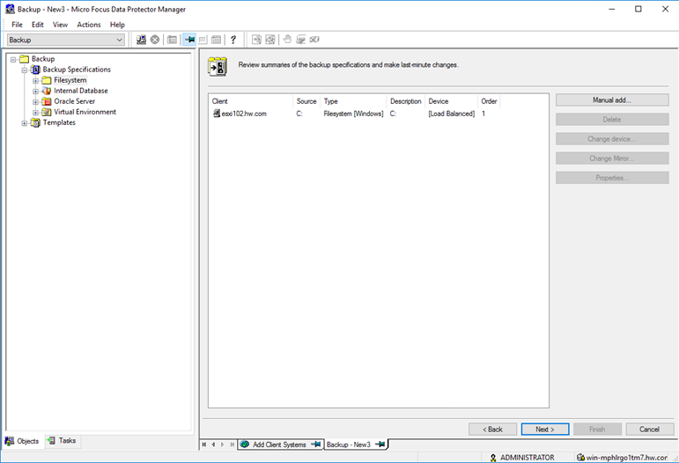Image resolution: width=679 pixels, height=463 pixels.
Task: Sort by the Order column header
Action: pyautogui.click(x=489, y=101)
